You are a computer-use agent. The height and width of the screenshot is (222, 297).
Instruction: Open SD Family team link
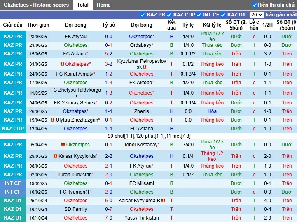point(75,209)
